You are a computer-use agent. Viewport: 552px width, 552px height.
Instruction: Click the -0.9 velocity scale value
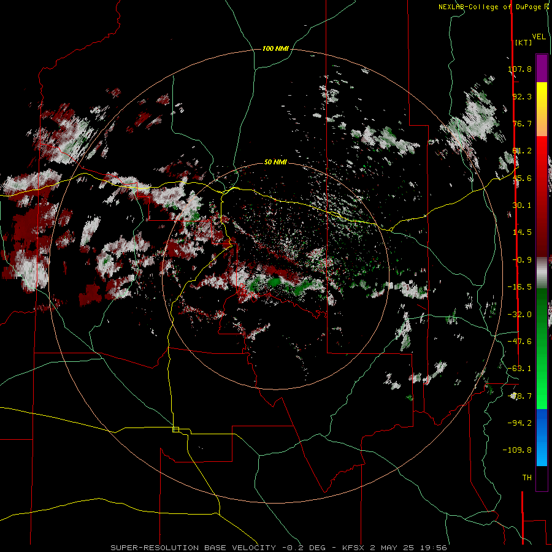(x=522, y=260)
